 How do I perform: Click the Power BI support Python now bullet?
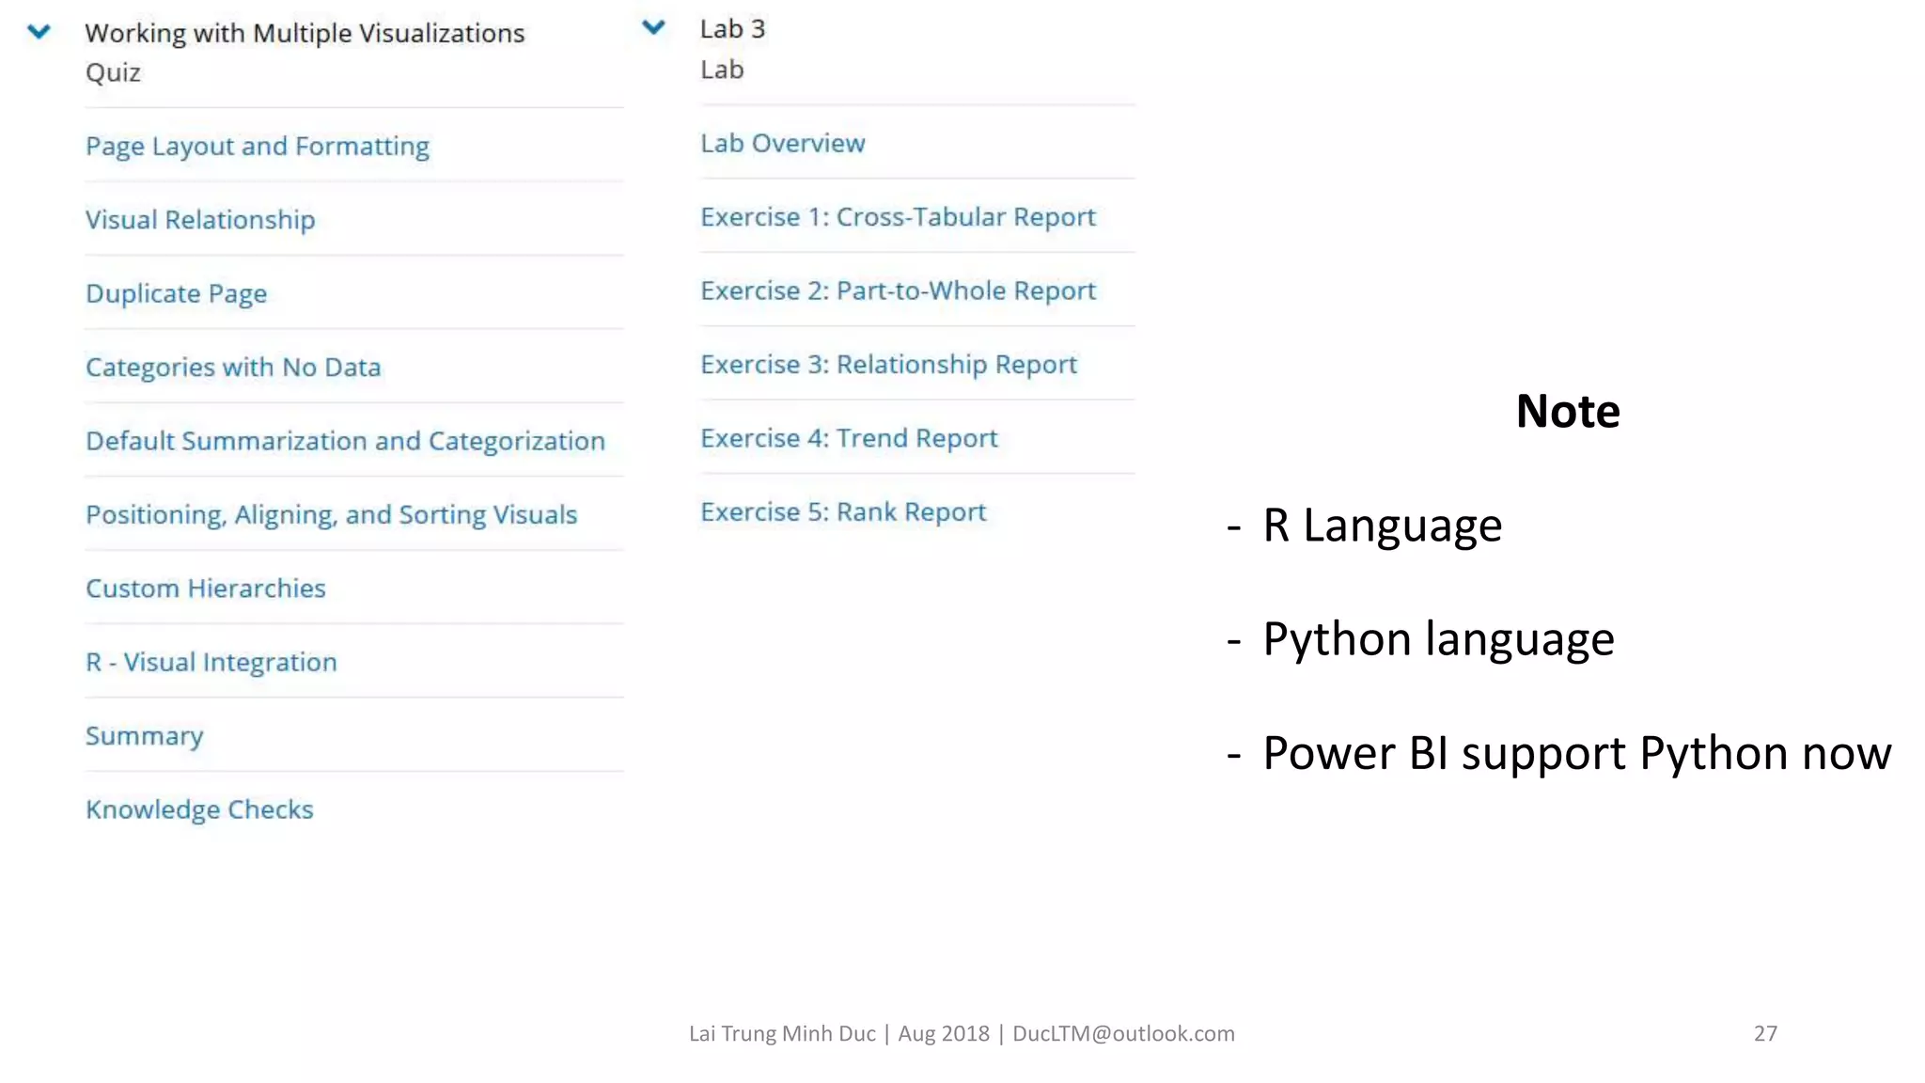pos(1576,754)
